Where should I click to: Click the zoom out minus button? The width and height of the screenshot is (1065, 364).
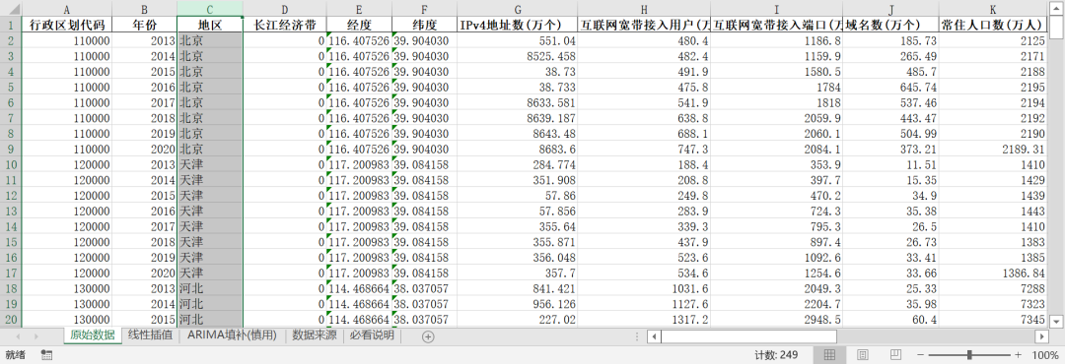pyautogui.click(x=921, y=354)
